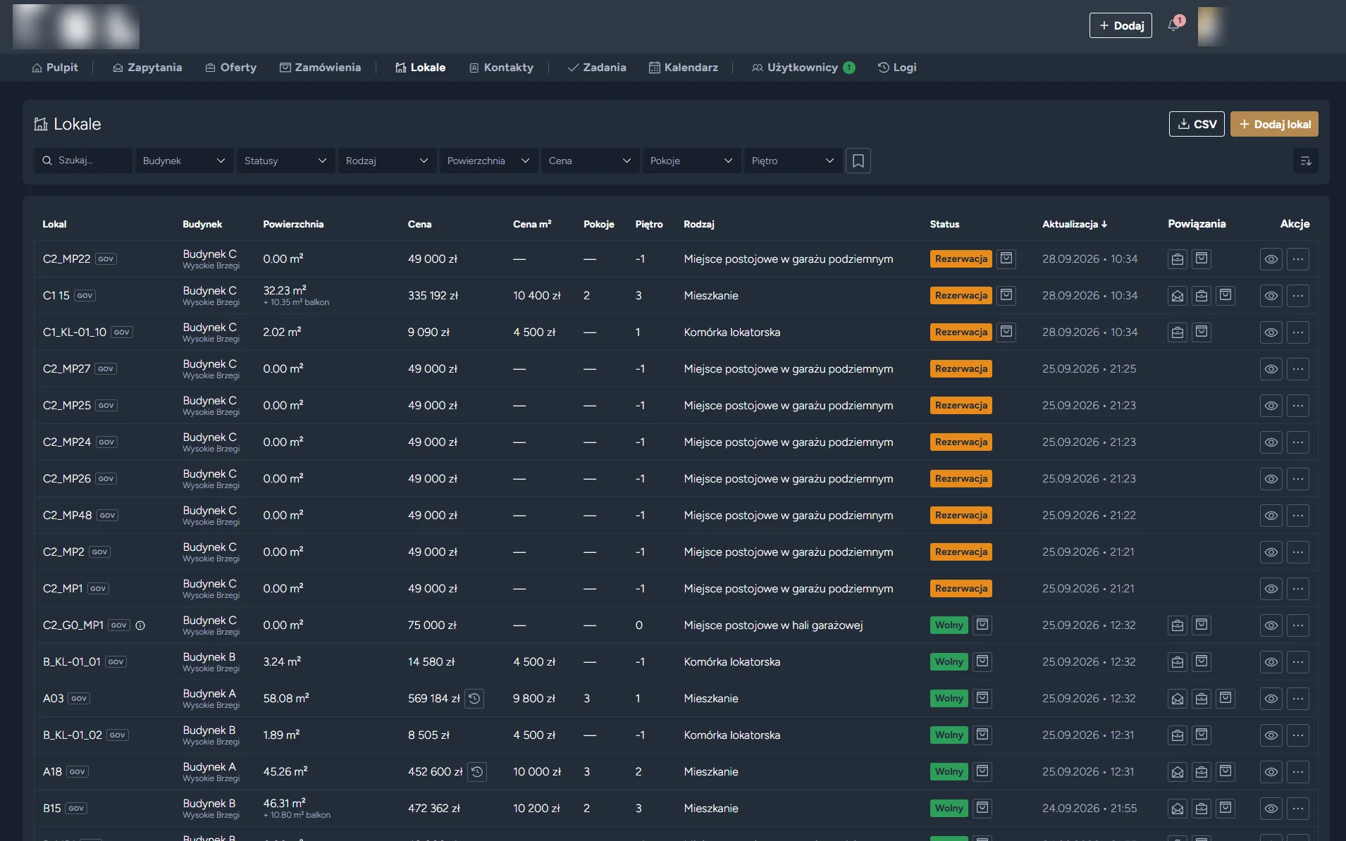The height and width of the screenshot is (841, 1346).
Task: Open order link icon for A03
Action: (1225, 698)
